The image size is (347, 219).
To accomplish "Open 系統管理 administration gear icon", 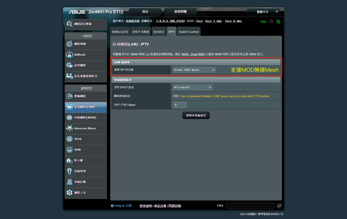I will (x=69, y=171).
